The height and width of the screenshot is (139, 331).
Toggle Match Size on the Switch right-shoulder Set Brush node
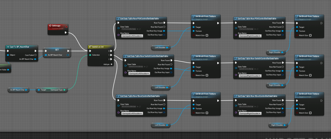pos(310,75)
